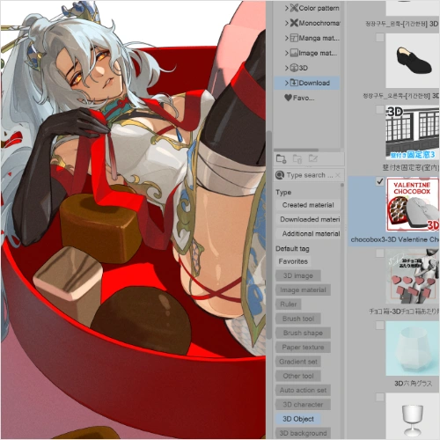Clear the search field with X
The height and width of the screenshot is (440, 440).
point(338,175)
